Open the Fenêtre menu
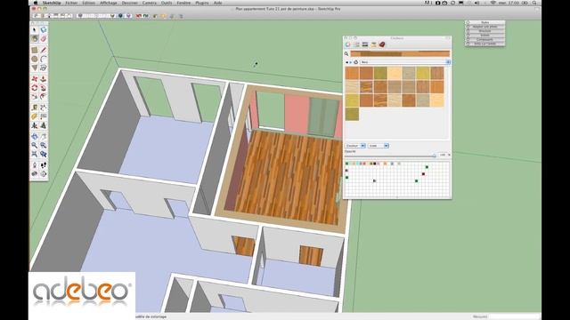The image size is (570, 320). pos(183,3)
